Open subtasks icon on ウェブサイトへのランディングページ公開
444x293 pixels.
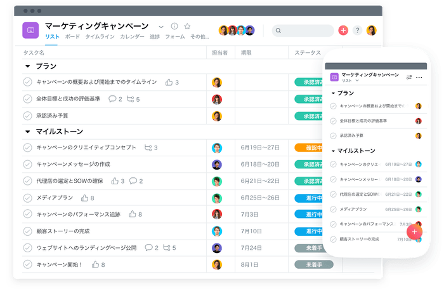click(x=166, y=248)
